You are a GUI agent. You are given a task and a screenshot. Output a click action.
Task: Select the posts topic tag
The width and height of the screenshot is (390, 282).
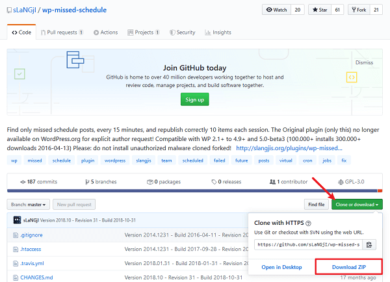pos(264,160)
